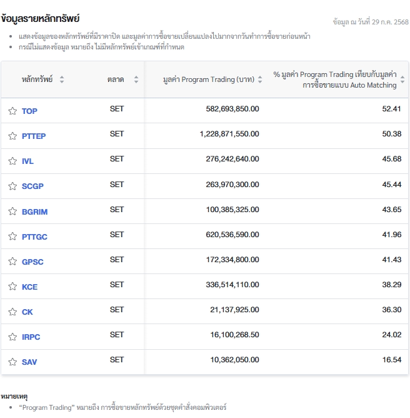Click the ข้อมูลรายหลักทรัพย์ heading

[40, 19]
